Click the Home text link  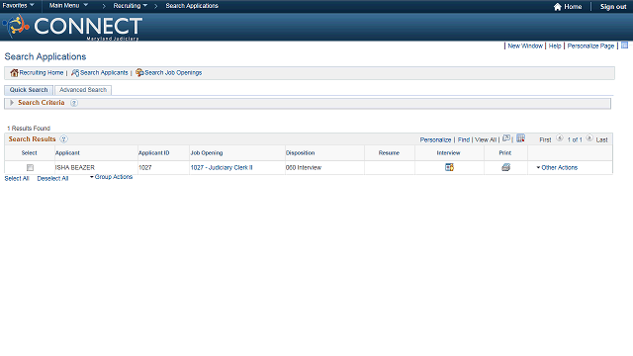point(573,7)
